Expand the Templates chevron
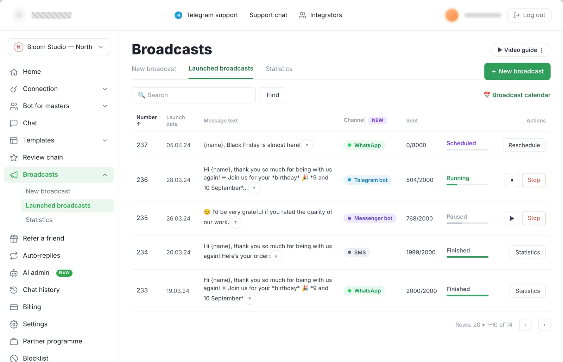 (105, 140)
